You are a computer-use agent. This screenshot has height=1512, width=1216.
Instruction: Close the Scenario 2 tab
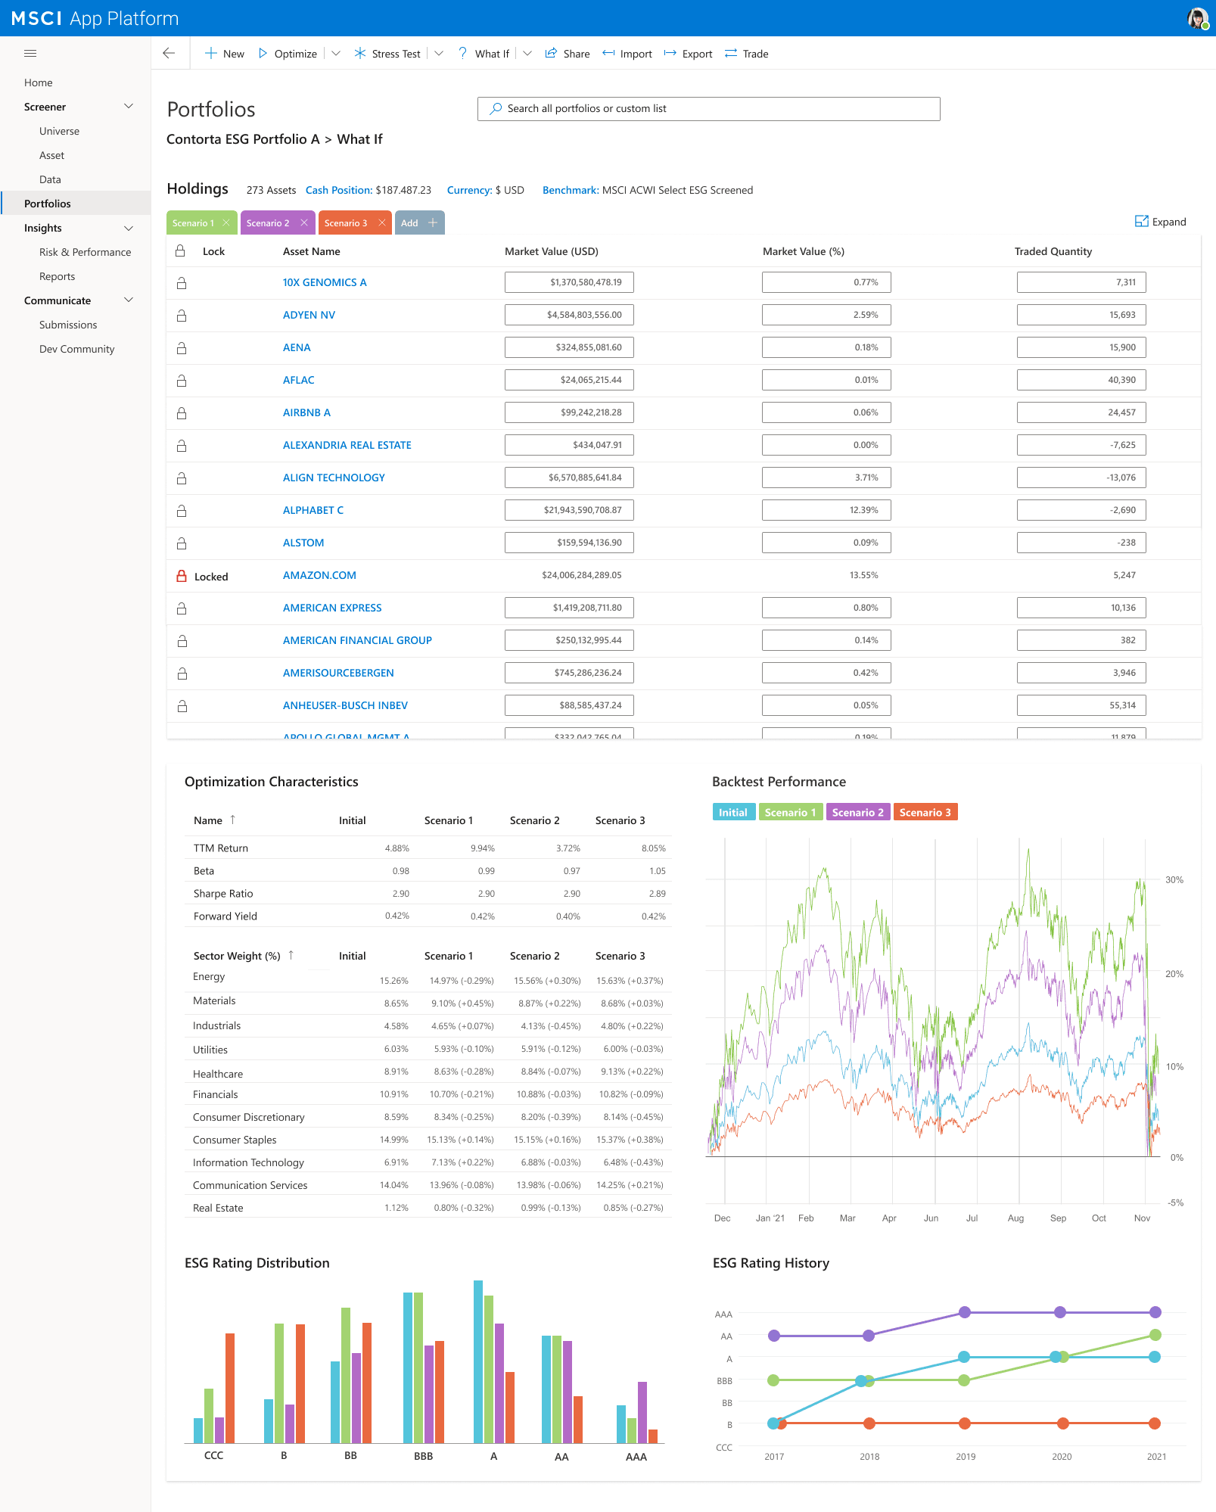(304, 222)
